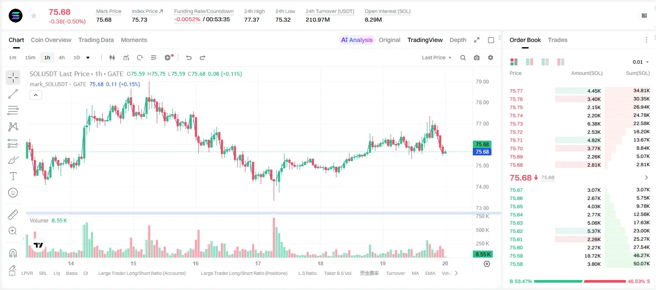Search symbol with magnifier icon
The image size is (656, 290).
[x=463, y=58]
